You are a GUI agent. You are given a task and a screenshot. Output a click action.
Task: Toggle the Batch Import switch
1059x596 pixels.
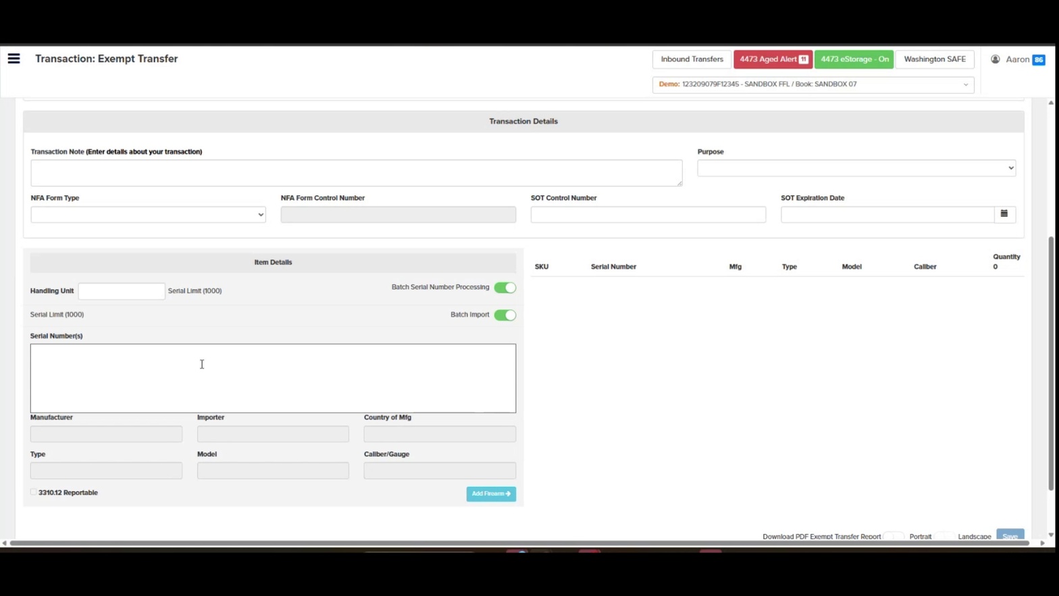[505, 315]
